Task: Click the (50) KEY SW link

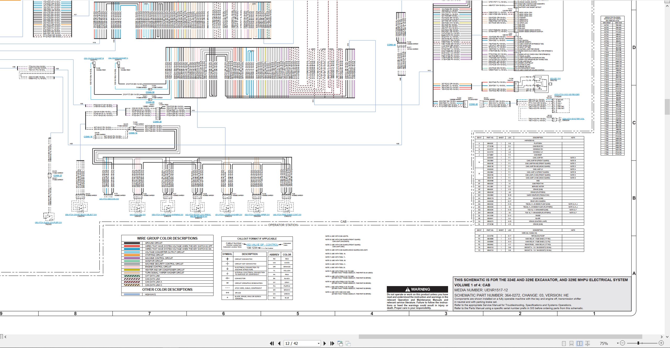Action: [x=555, y=79]
